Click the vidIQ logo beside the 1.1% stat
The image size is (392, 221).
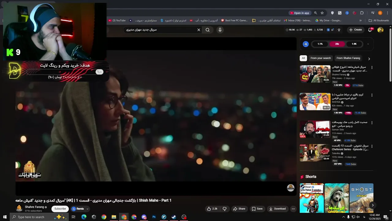[x=306, y=44]
